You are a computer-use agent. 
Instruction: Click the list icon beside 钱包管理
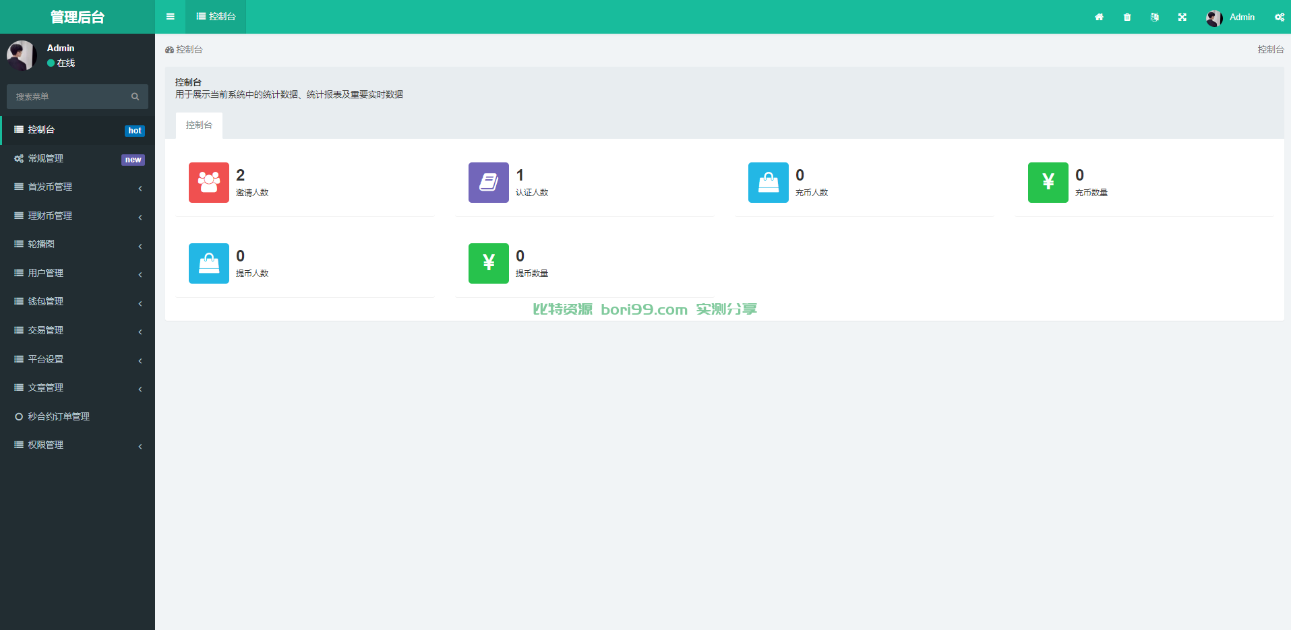point(19,301)
